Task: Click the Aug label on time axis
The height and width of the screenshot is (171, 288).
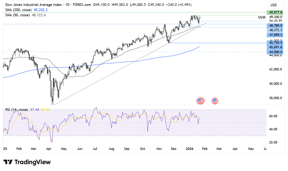Action: (x=112, y=149)
